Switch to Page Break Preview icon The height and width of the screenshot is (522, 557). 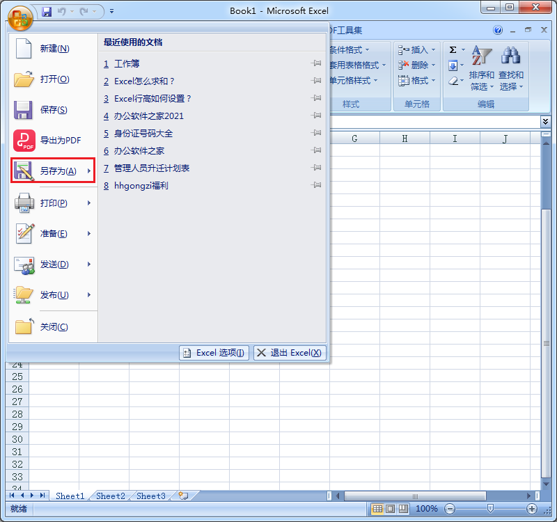pyautogui.click(x=403, y=509)
